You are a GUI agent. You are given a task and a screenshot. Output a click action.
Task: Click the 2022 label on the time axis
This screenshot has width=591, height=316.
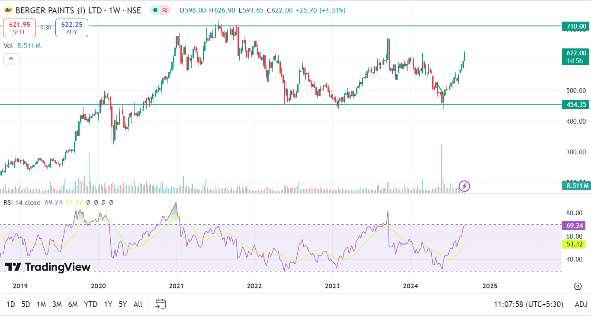[254, 286]
